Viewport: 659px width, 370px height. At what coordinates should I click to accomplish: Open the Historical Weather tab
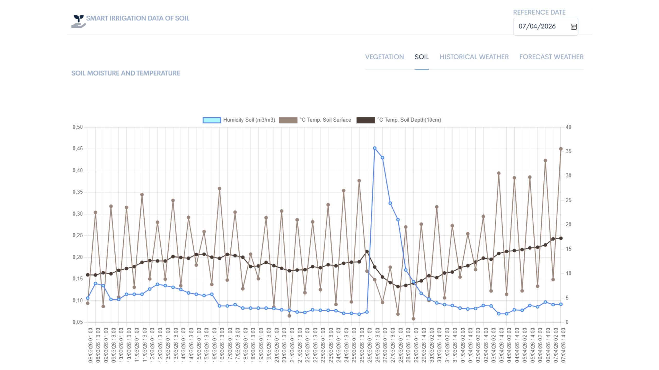pyautogui.click(x=474, y=57)
